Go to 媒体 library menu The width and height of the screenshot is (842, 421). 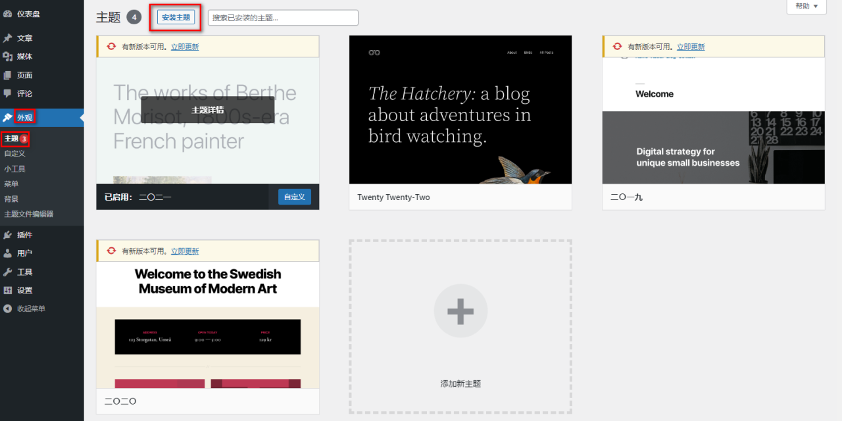pos(25,57)
